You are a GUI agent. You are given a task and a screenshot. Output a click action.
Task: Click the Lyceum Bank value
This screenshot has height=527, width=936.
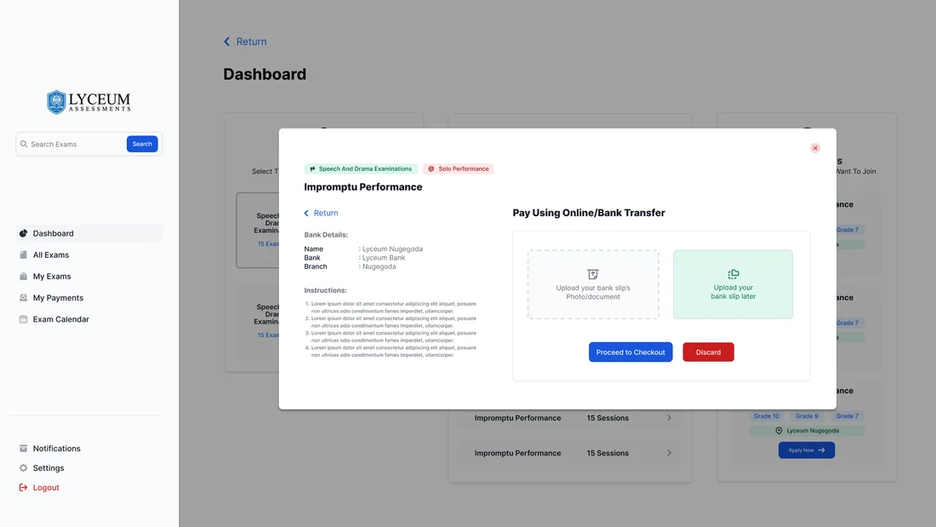384,258
